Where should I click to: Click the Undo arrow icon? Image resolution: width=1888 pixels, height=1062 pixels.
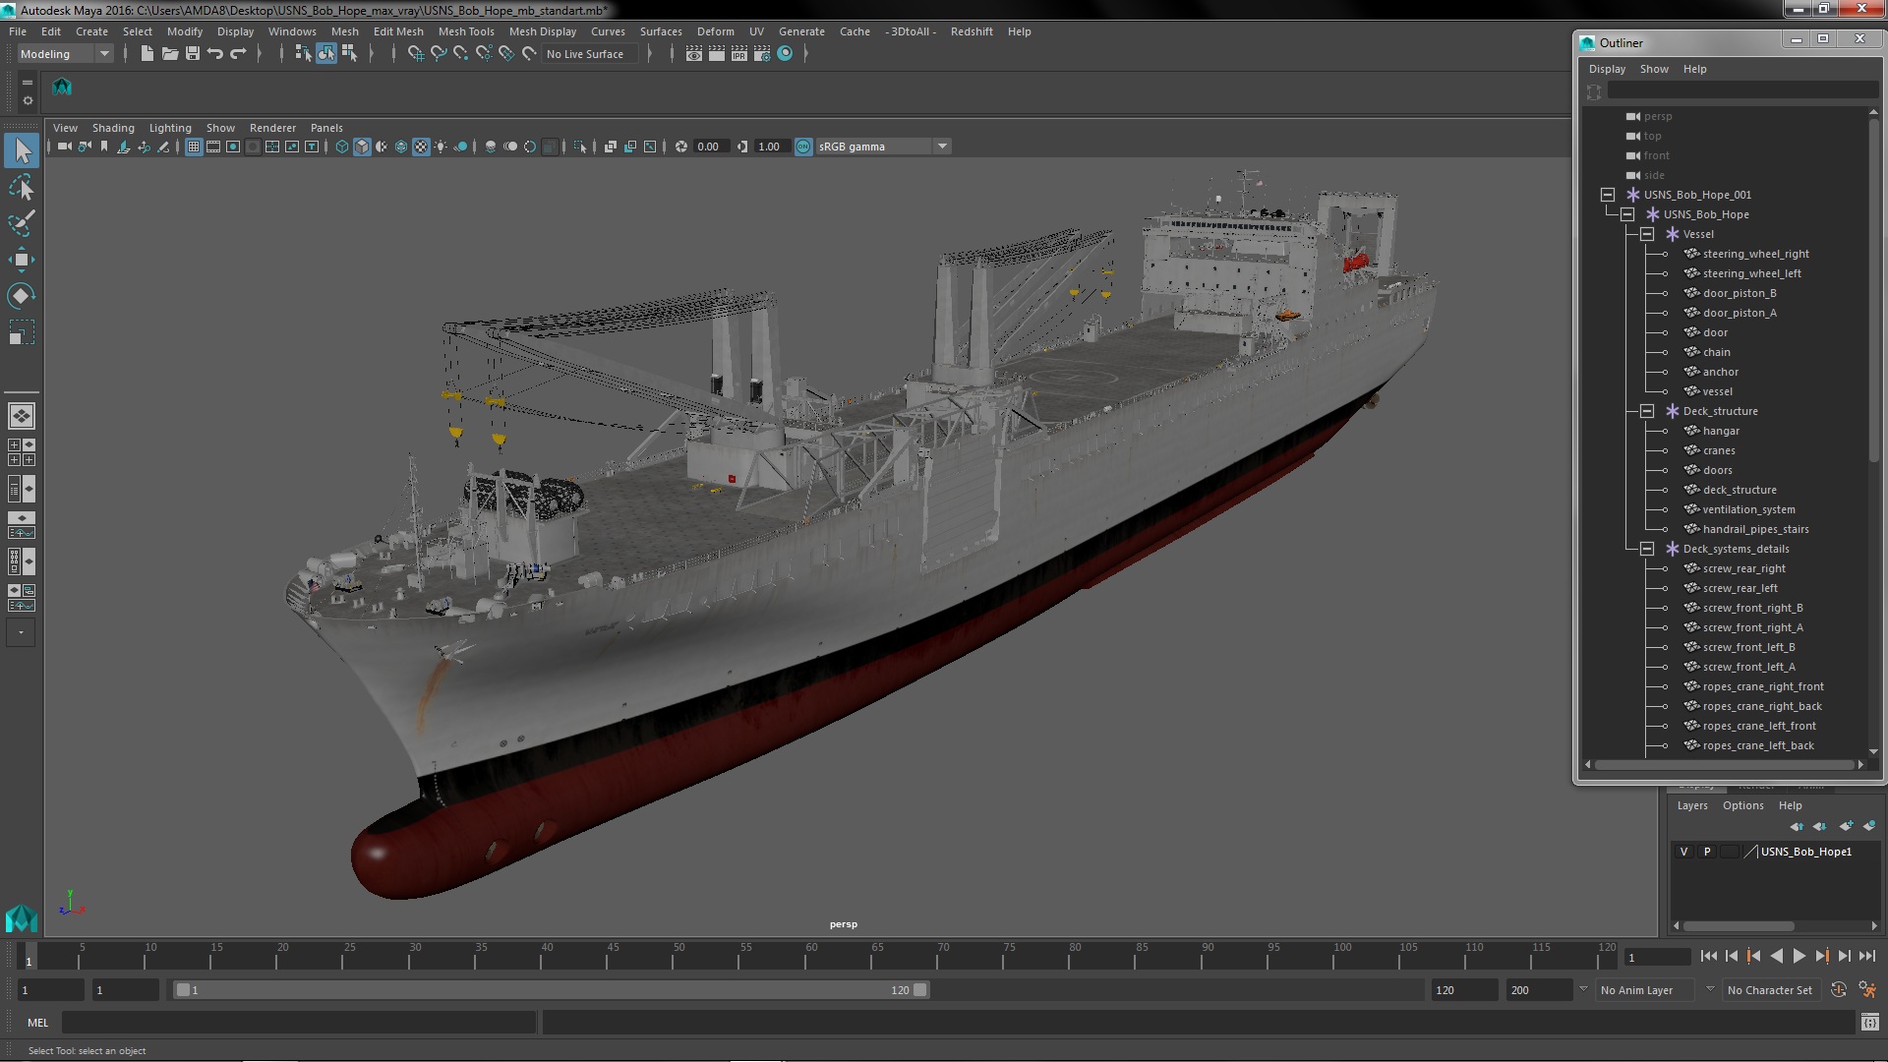(215, 54)
